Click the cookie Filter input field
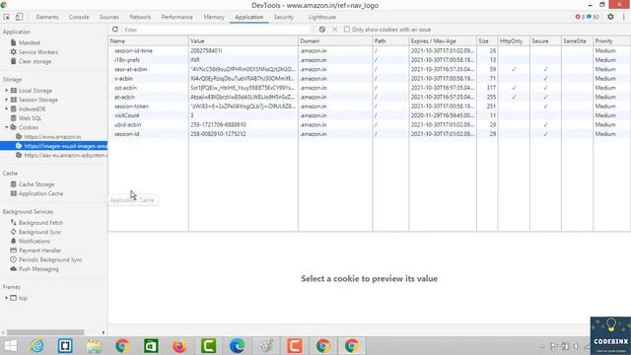Image resolution: width=631 pixels, height=355 pixels. pos(217,30)
